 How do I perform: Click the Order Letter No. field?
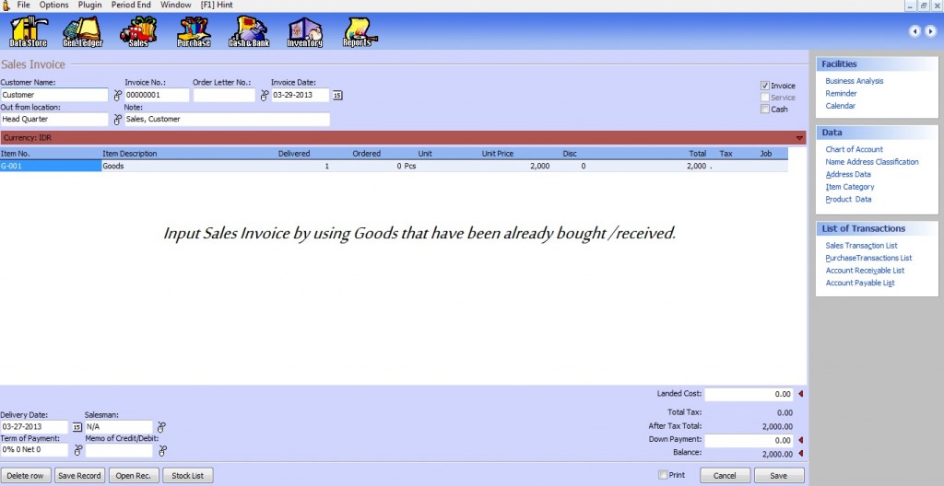click(223, 95)
